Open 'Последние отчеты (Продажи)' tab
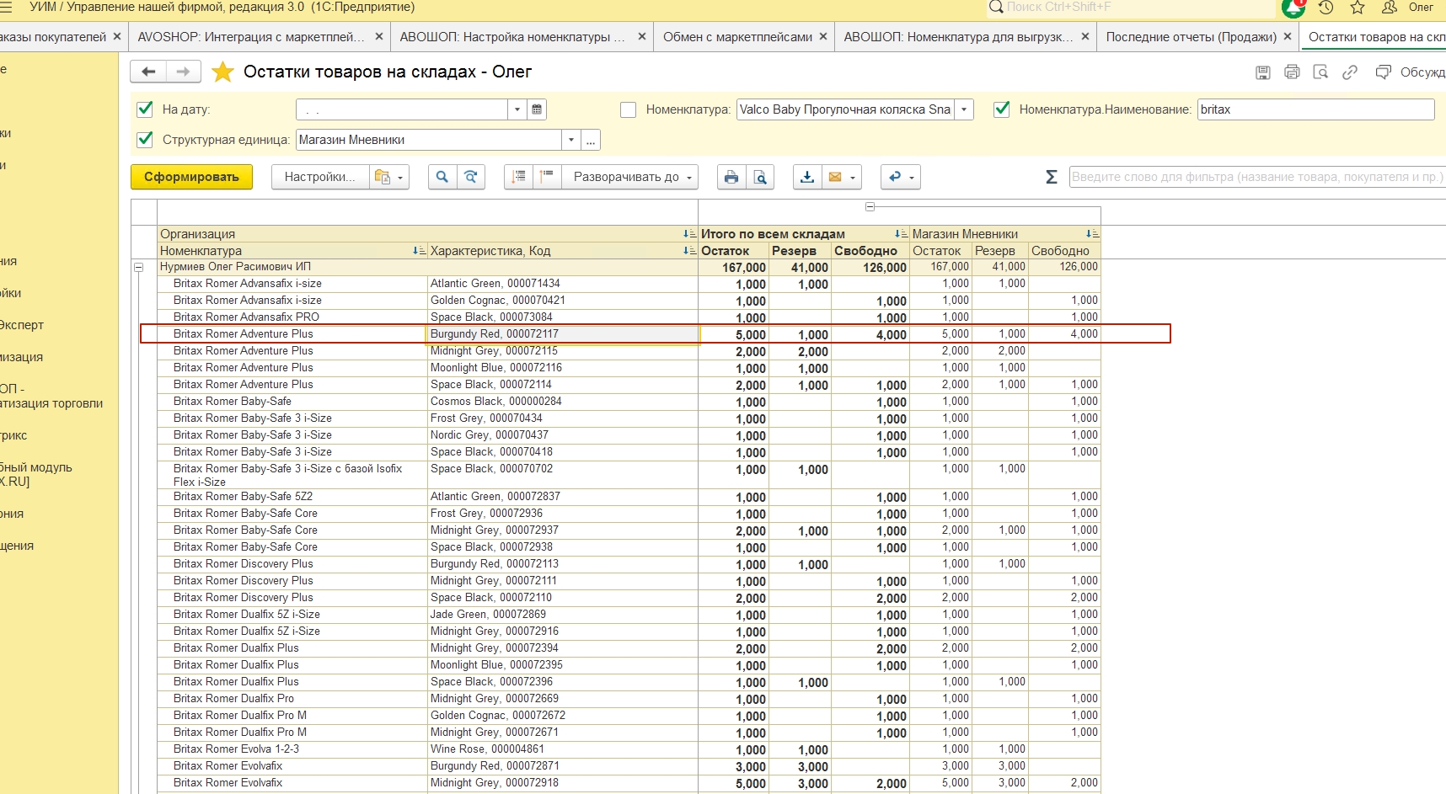Image resolution: width=1446 pixels, height=794 pixels. [x=1191, y=37]
